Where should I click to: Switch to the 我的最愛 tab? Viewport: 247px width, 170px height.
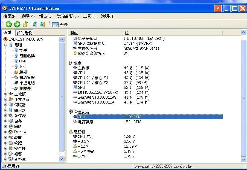(x=24, y=33)
